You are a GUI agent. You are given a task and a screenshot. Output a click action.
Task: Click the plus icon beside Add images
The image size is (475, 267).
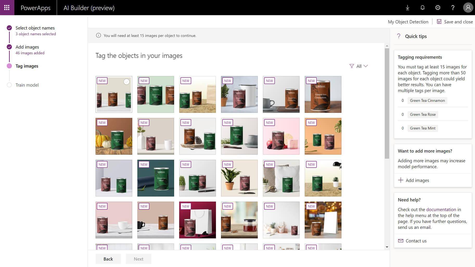coord(401,180)
